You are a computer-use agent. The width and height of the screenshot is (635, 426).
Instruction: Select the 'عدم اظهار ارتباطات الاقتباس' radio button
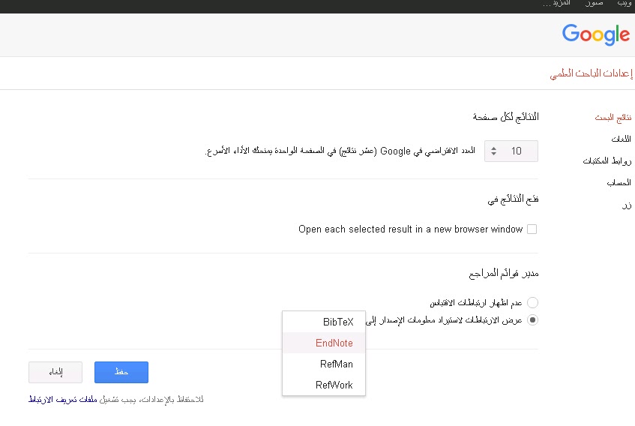(532, 302)
